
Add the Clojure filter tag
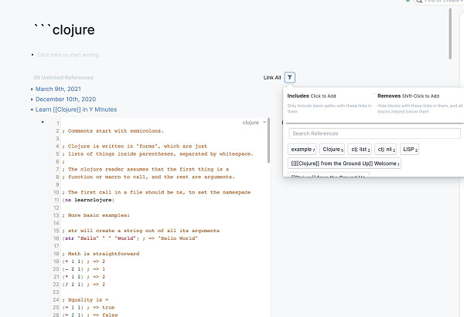click(333, 150)
